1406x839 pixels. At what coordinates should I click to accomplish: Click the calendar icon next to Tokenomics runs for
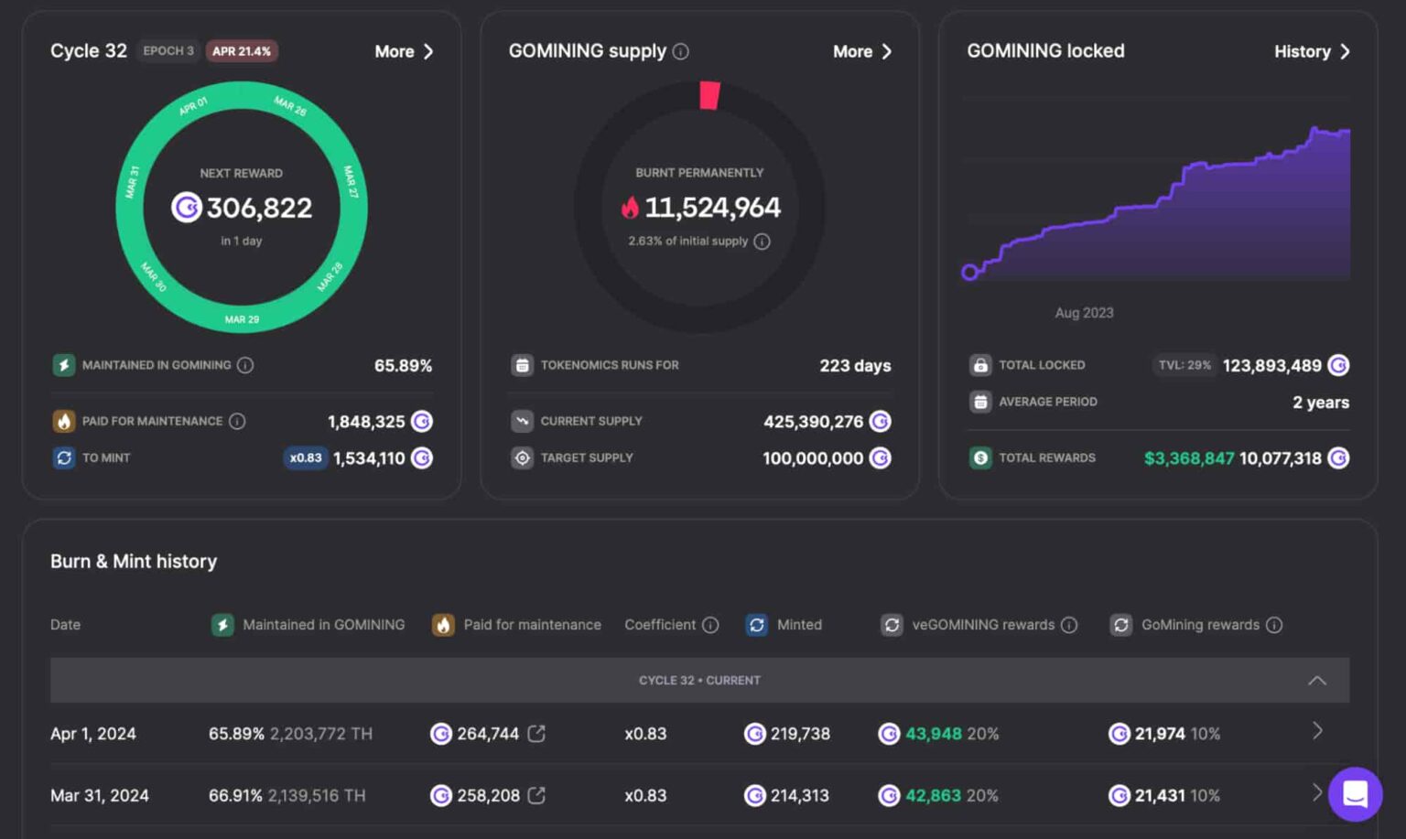click(x=522, y=364)
